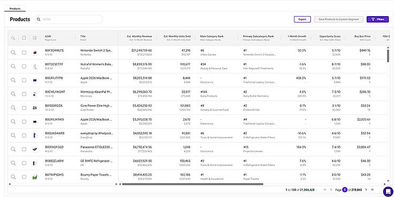Click the image column icon in the table header

tap(35, 38)
